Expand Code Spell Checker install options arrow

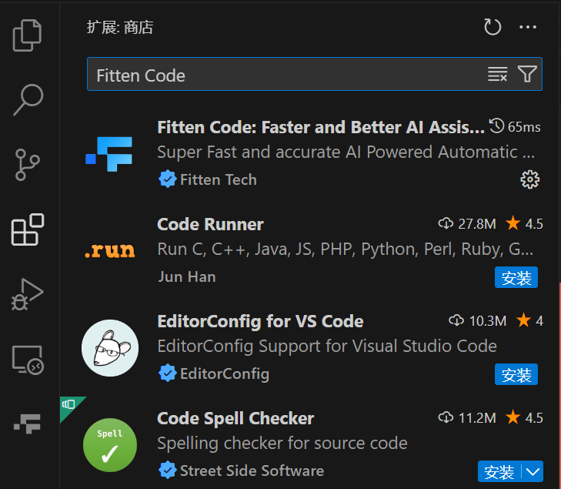pos(533,471)
